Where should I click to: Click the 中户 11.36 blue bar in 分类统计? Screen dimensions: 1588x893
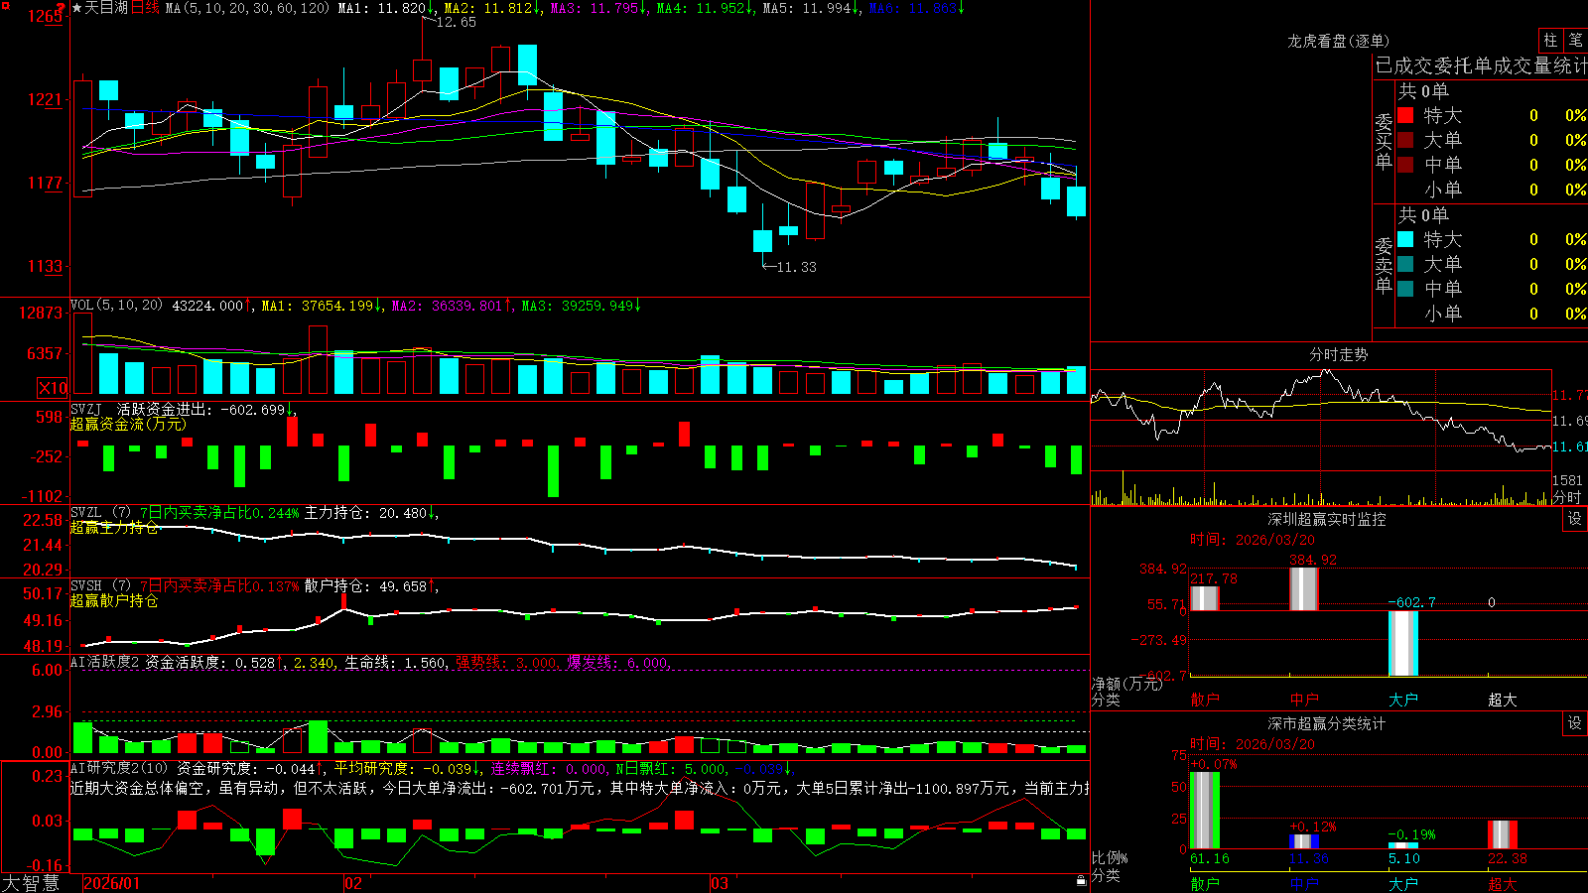1304,841
